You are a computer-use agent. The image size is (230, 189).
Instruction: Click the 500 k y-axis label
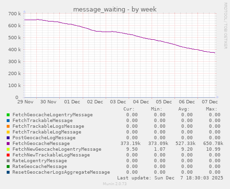click(14, 38)
